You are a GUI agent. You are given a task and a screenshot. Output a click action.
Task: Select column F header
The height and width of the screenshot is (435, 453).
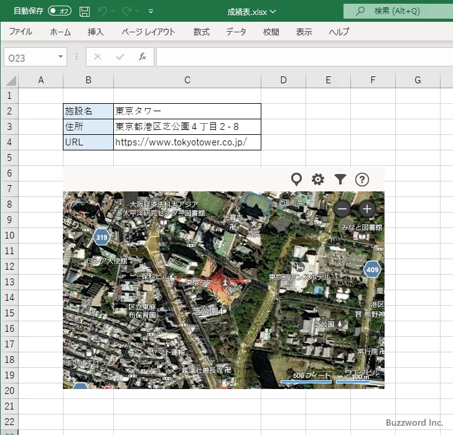coord(373,80)
